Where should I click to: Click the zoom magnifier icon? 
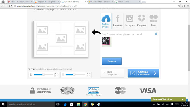point(63,75)
